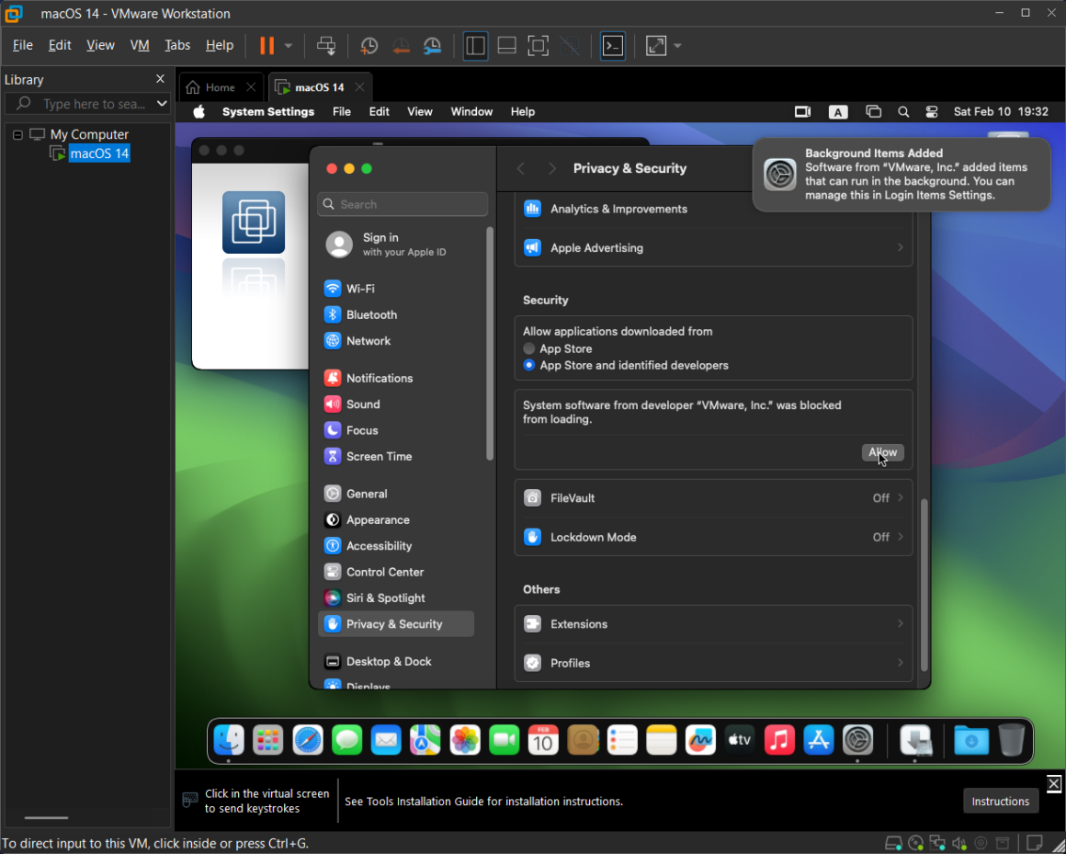Open the Lockdown Mode Off row
This screenshot has height=854, width=1066.
coord(713,537)
